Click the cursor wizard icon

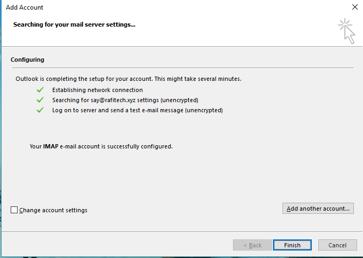tap(346, 31)
